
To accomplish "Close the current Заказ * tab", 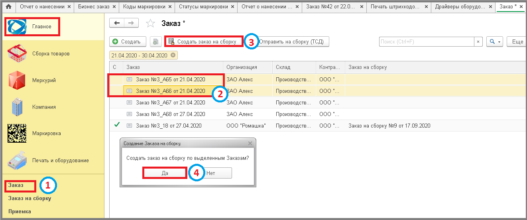I will (521, 7).
